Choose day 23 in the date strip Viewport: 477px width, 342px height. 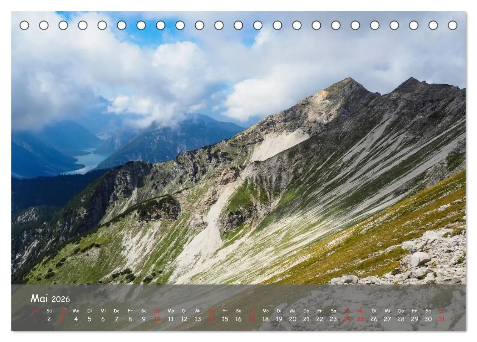pyautogui.click(x=333, y=319)
